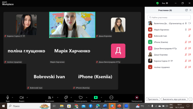
Task: Pop out the participants panel
Action: tap(186, 10)
